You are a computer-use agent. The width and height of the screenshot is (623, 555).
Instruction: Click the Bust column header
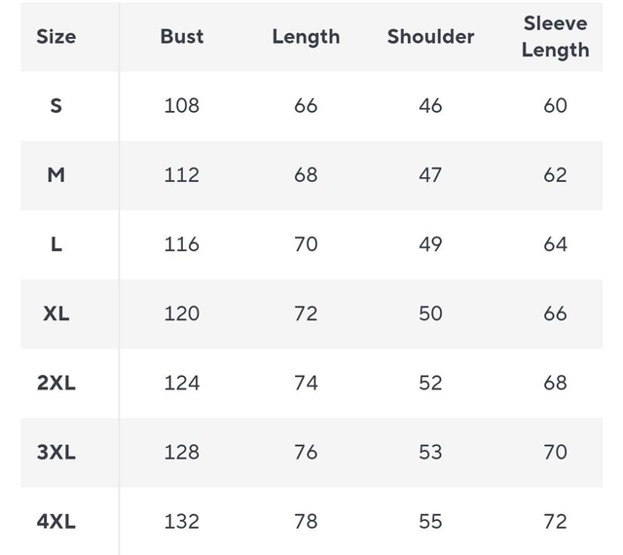pos(182,37)
